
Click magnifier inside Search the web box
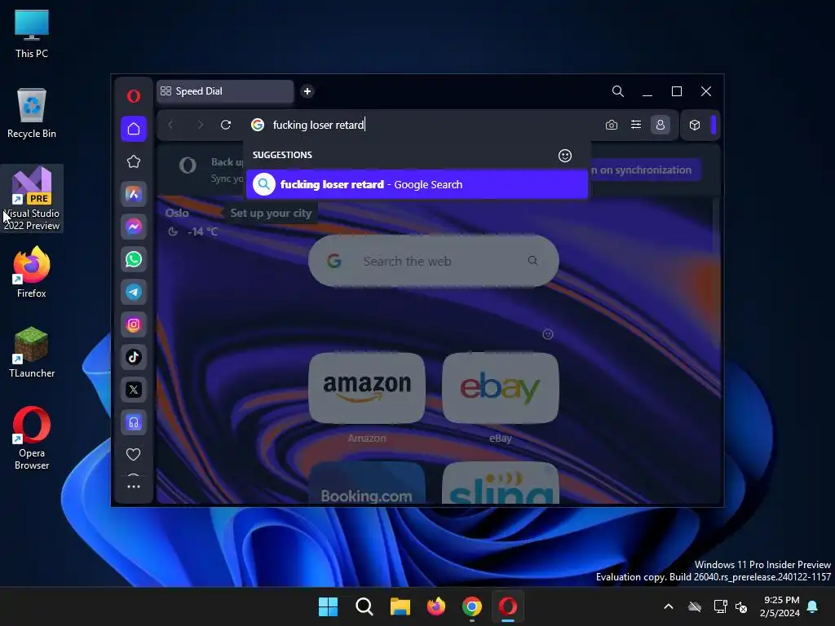532,261
